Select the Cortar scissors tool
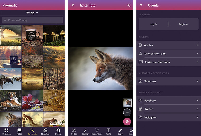This screenshot has width=201, height=136. click(x=74, y=132)
